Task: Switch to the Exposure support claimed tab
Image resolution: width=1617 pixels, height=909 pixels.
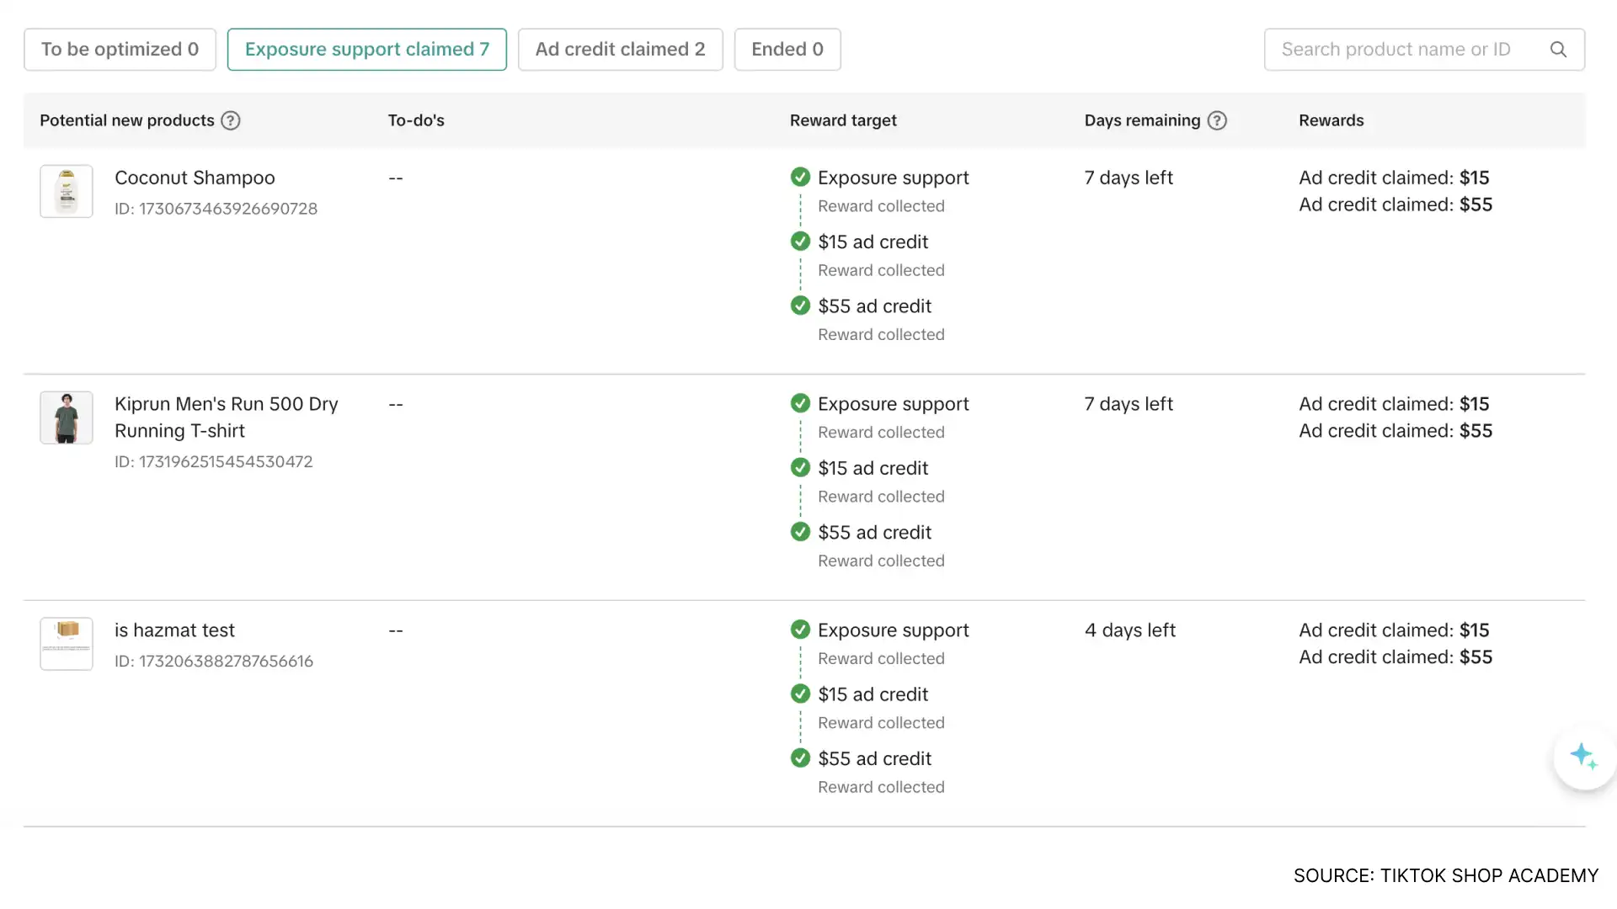Action: pos(366,49)
